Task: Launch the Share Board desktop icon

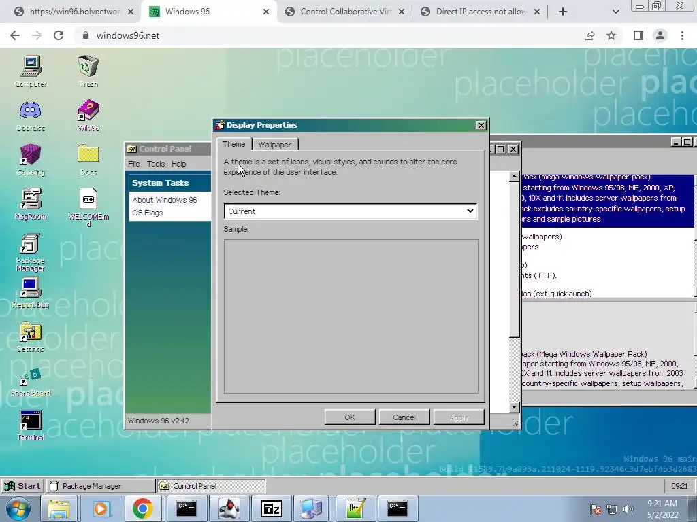Action: coord(30,383)
